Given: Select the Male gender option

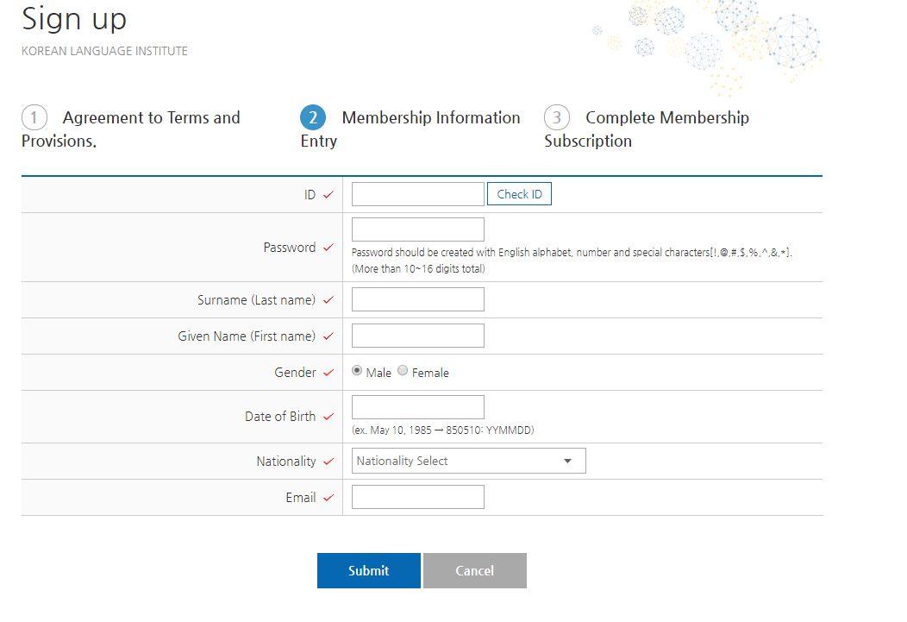Looking at the screenshot, I should coord(357,371).
